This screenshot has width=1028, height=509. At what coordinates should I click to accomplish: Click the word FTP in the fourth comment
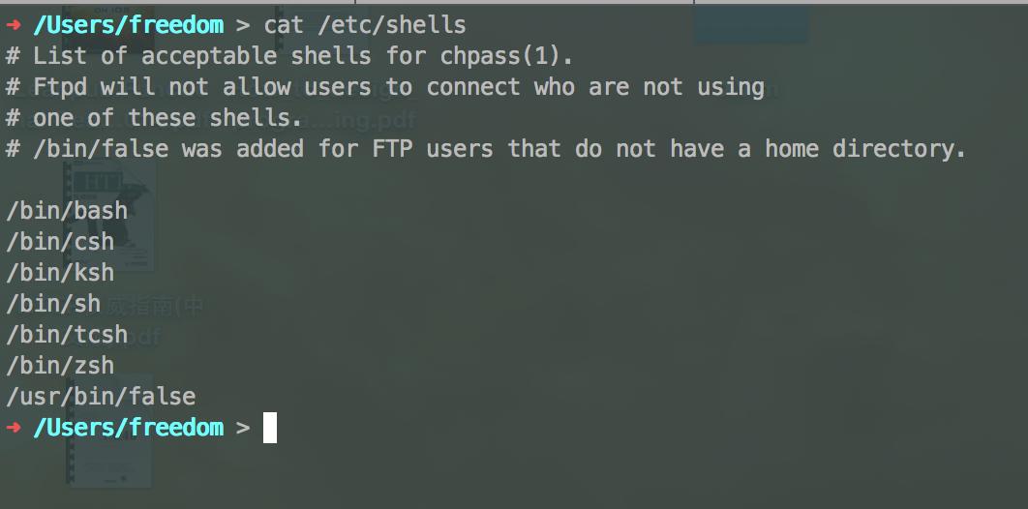click(x=392, y=149)
